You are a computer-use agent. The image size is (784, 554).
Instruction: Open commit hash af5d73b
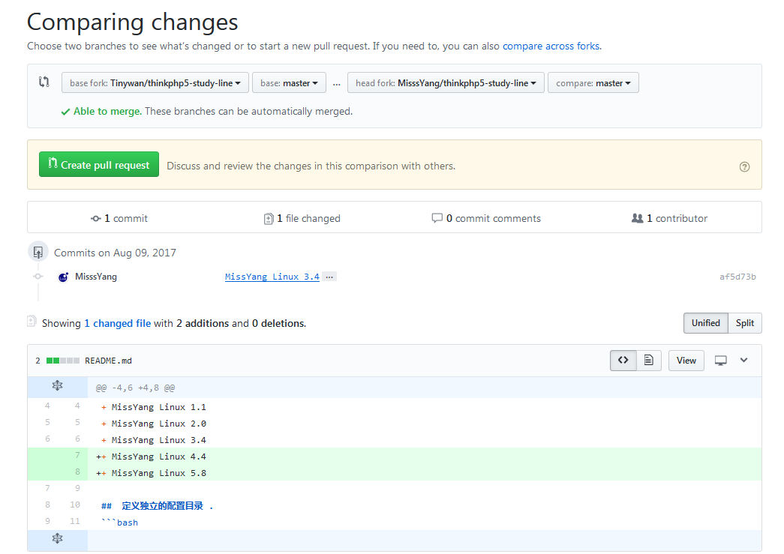point(737,277)
